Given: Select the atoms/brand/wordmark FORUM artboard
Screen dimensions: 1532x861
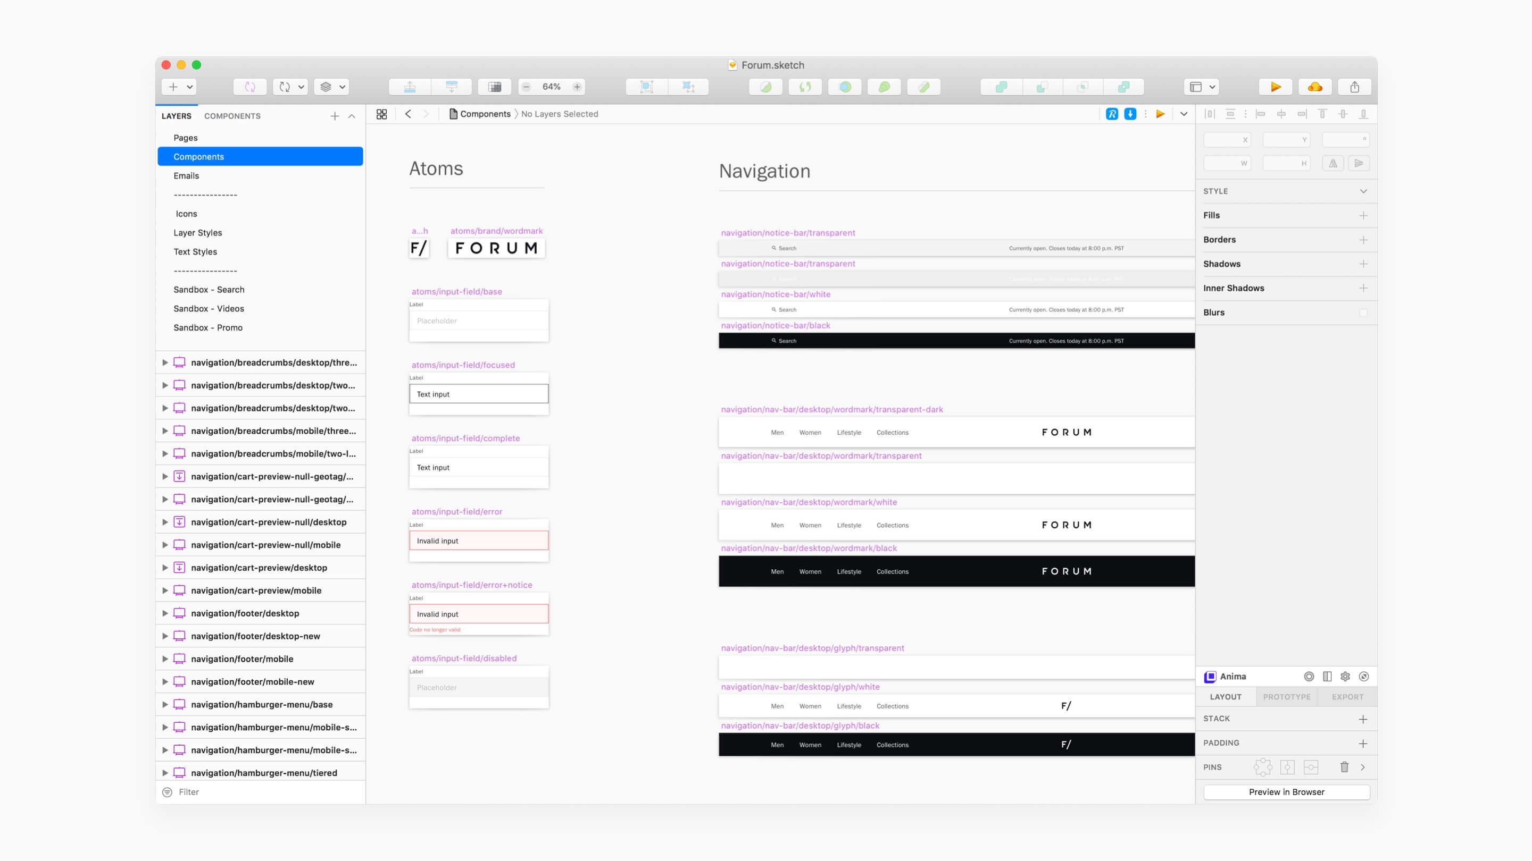Looking at the screenshot, I should pos(496,248).
